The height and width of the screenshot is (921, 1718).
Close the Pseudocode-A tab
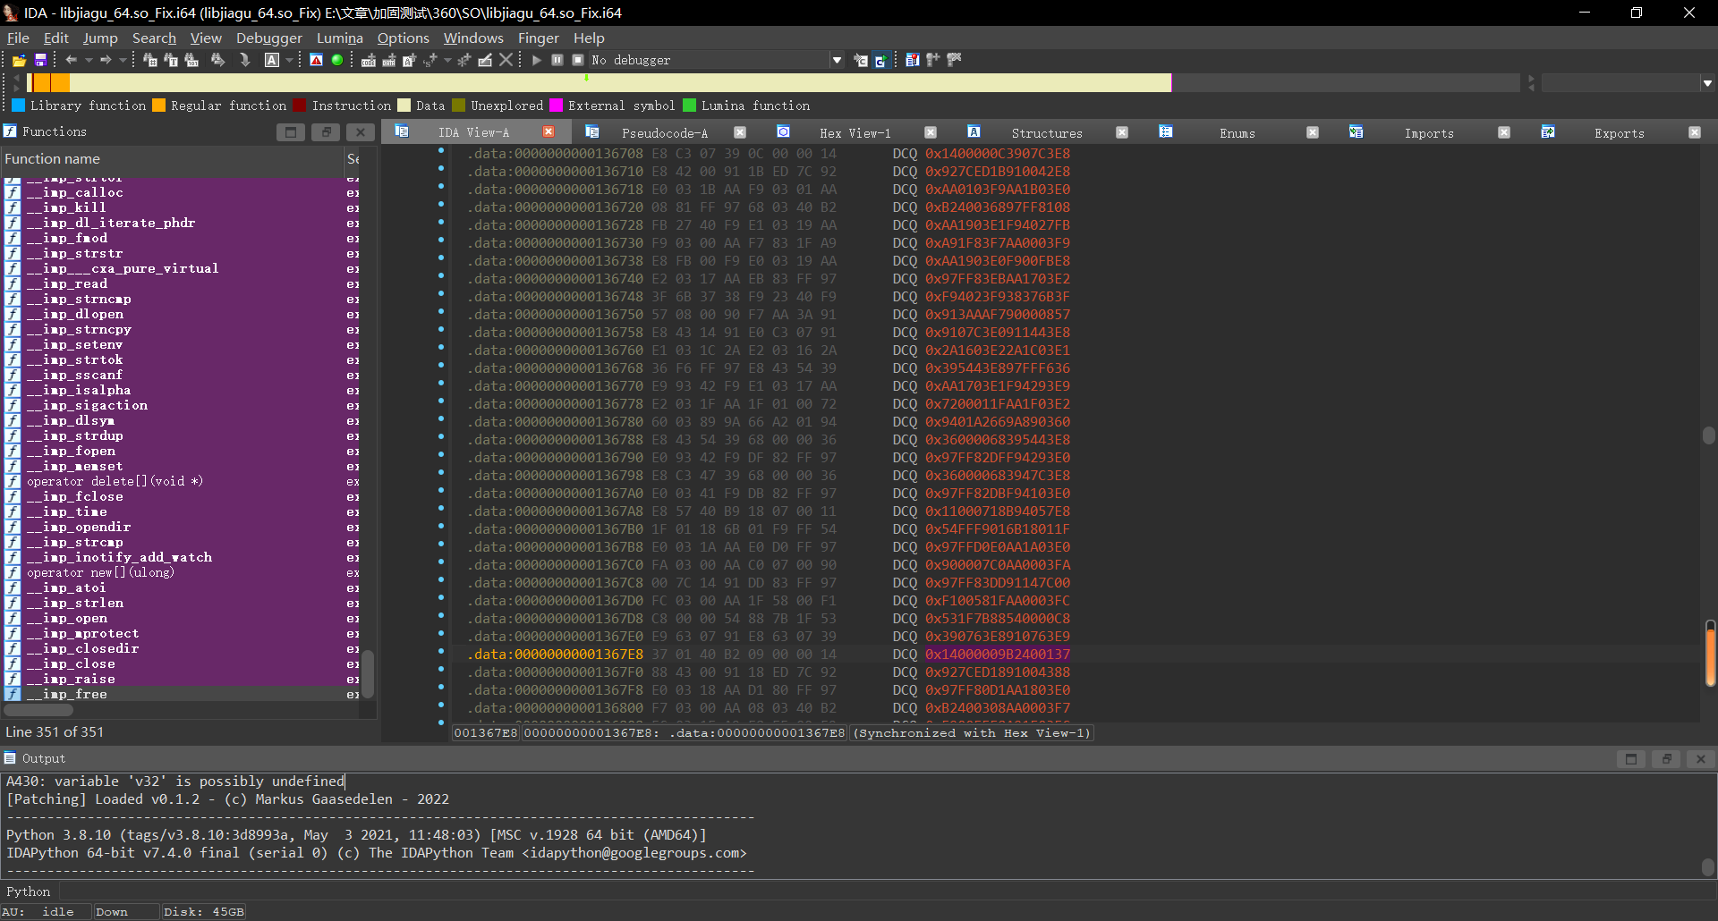(x=740, y=131)
